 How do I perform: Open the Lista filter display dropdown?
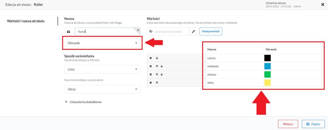(102, 69)
